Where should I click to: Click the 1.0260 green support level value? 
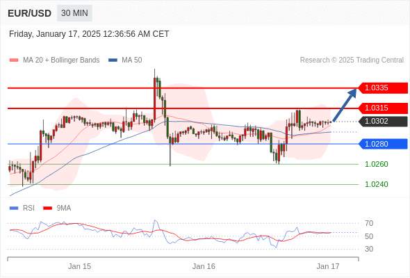click(377, 164)
